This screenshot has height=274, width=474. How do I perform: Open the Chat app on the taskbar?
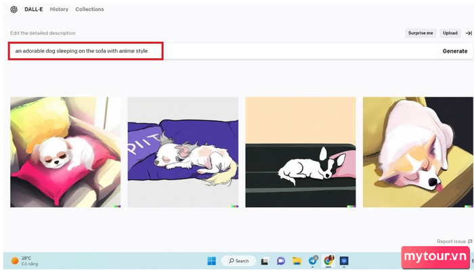(x=281, y=260)
